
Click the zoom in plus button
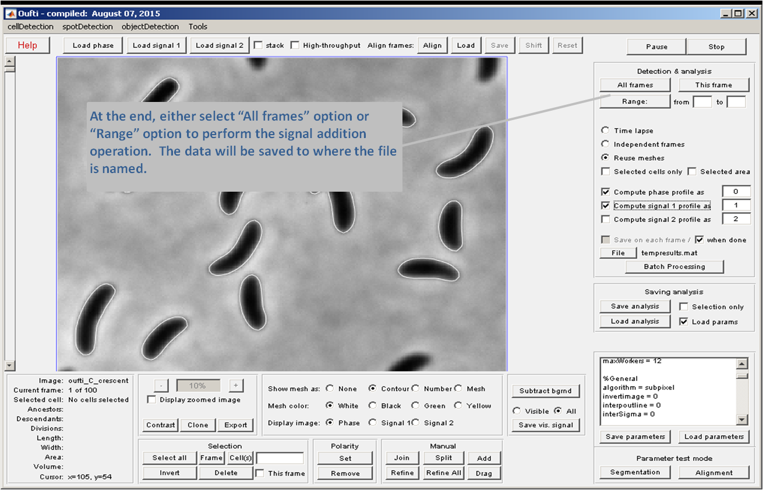235,386
